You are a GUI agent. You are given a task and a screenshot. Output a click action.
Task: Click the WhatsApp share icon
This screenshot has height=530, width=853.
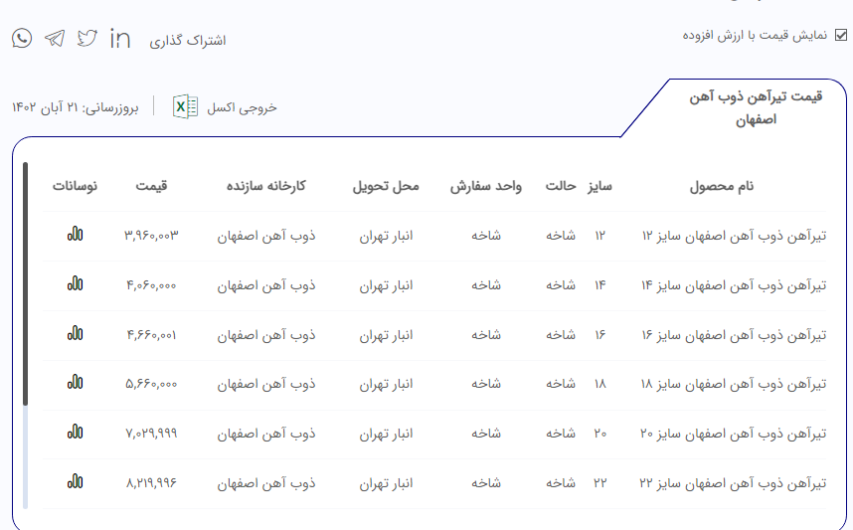pyautogui.click(x=22, y=39)
